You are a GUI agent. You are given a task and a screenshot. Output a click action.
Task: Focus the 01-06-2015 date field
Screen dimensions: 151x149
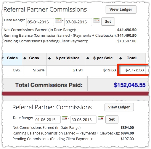click(47, 120)
